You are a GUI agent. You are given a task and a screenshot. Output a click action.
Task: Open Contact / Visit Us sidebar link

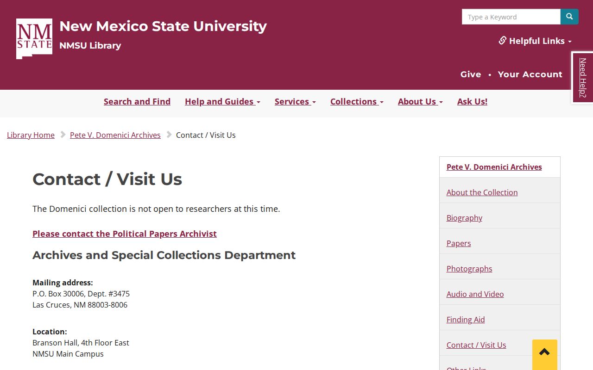(x=476, y=345)
